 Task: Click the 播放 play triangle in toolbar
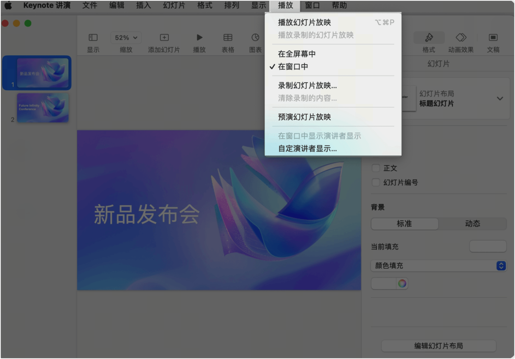[x=199, y=38]
